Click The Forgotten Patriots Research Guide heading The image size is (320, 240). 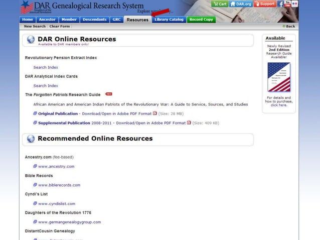[63, 95]
